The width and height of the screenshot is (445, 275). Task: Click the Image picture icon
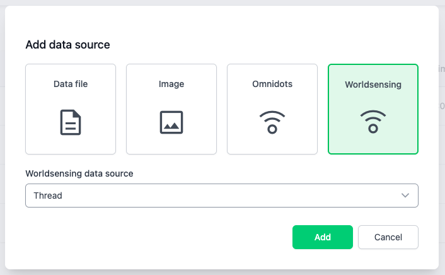click(x=171, y=122)
